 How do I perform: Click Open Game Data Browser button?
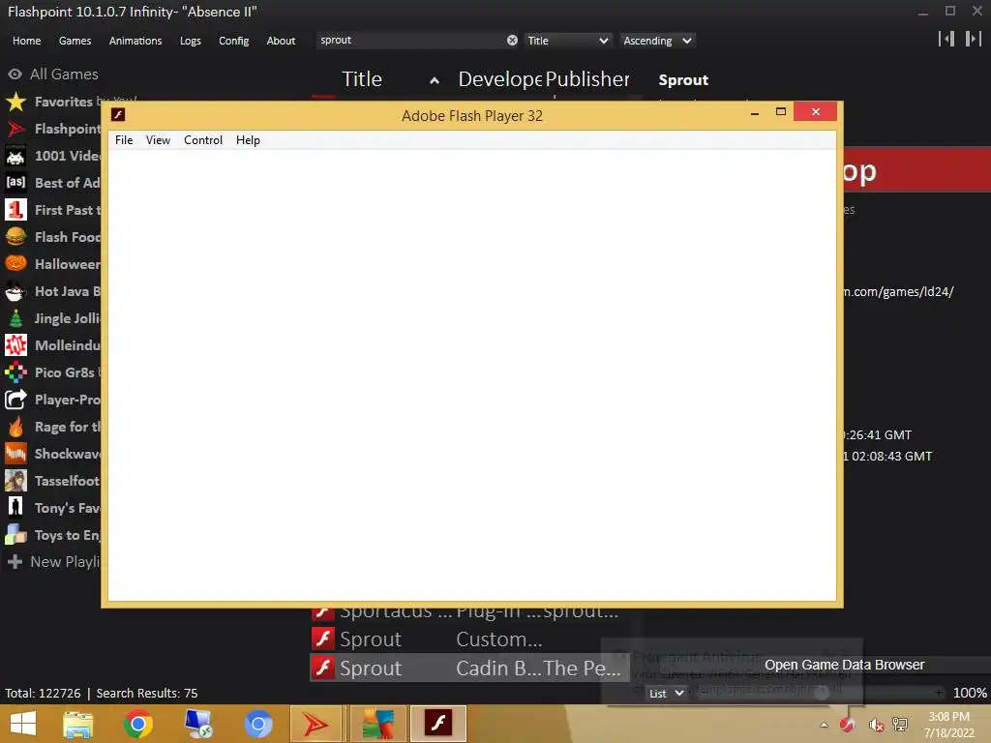pos(844,665)
